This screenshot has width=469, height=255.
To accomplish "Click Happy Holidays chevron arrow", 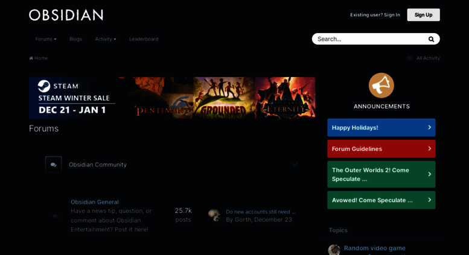I will (x=430, y=127).
